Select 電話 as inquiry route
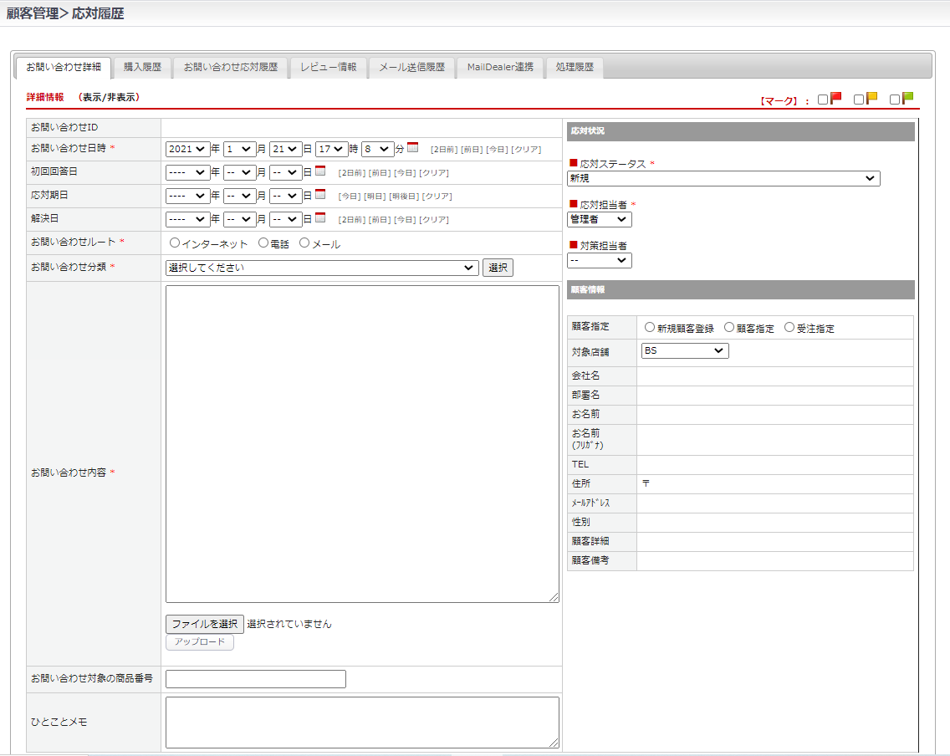 pos(263,243)
